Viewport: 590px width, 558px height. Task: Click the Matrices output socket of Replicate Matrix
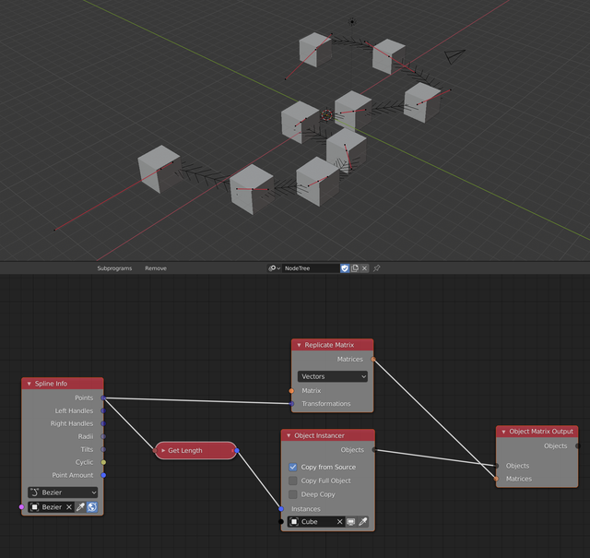tap(373, 359)
